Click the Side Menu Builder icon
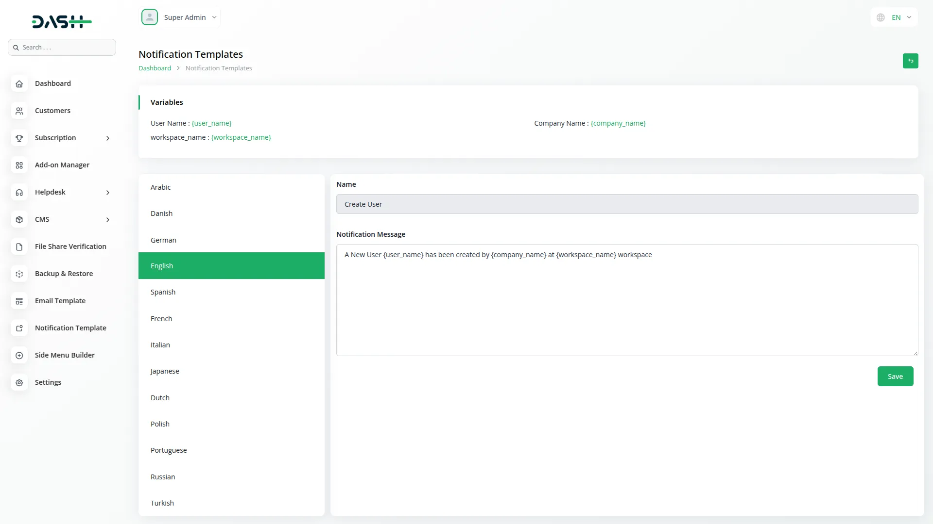Viewport: 933px width, 524px height. (19, 355)
